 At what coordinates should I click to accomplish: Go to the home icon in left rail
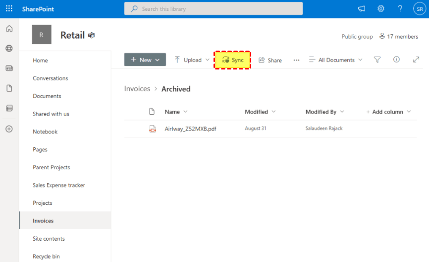pyautogui.click(x=9, y=28)
